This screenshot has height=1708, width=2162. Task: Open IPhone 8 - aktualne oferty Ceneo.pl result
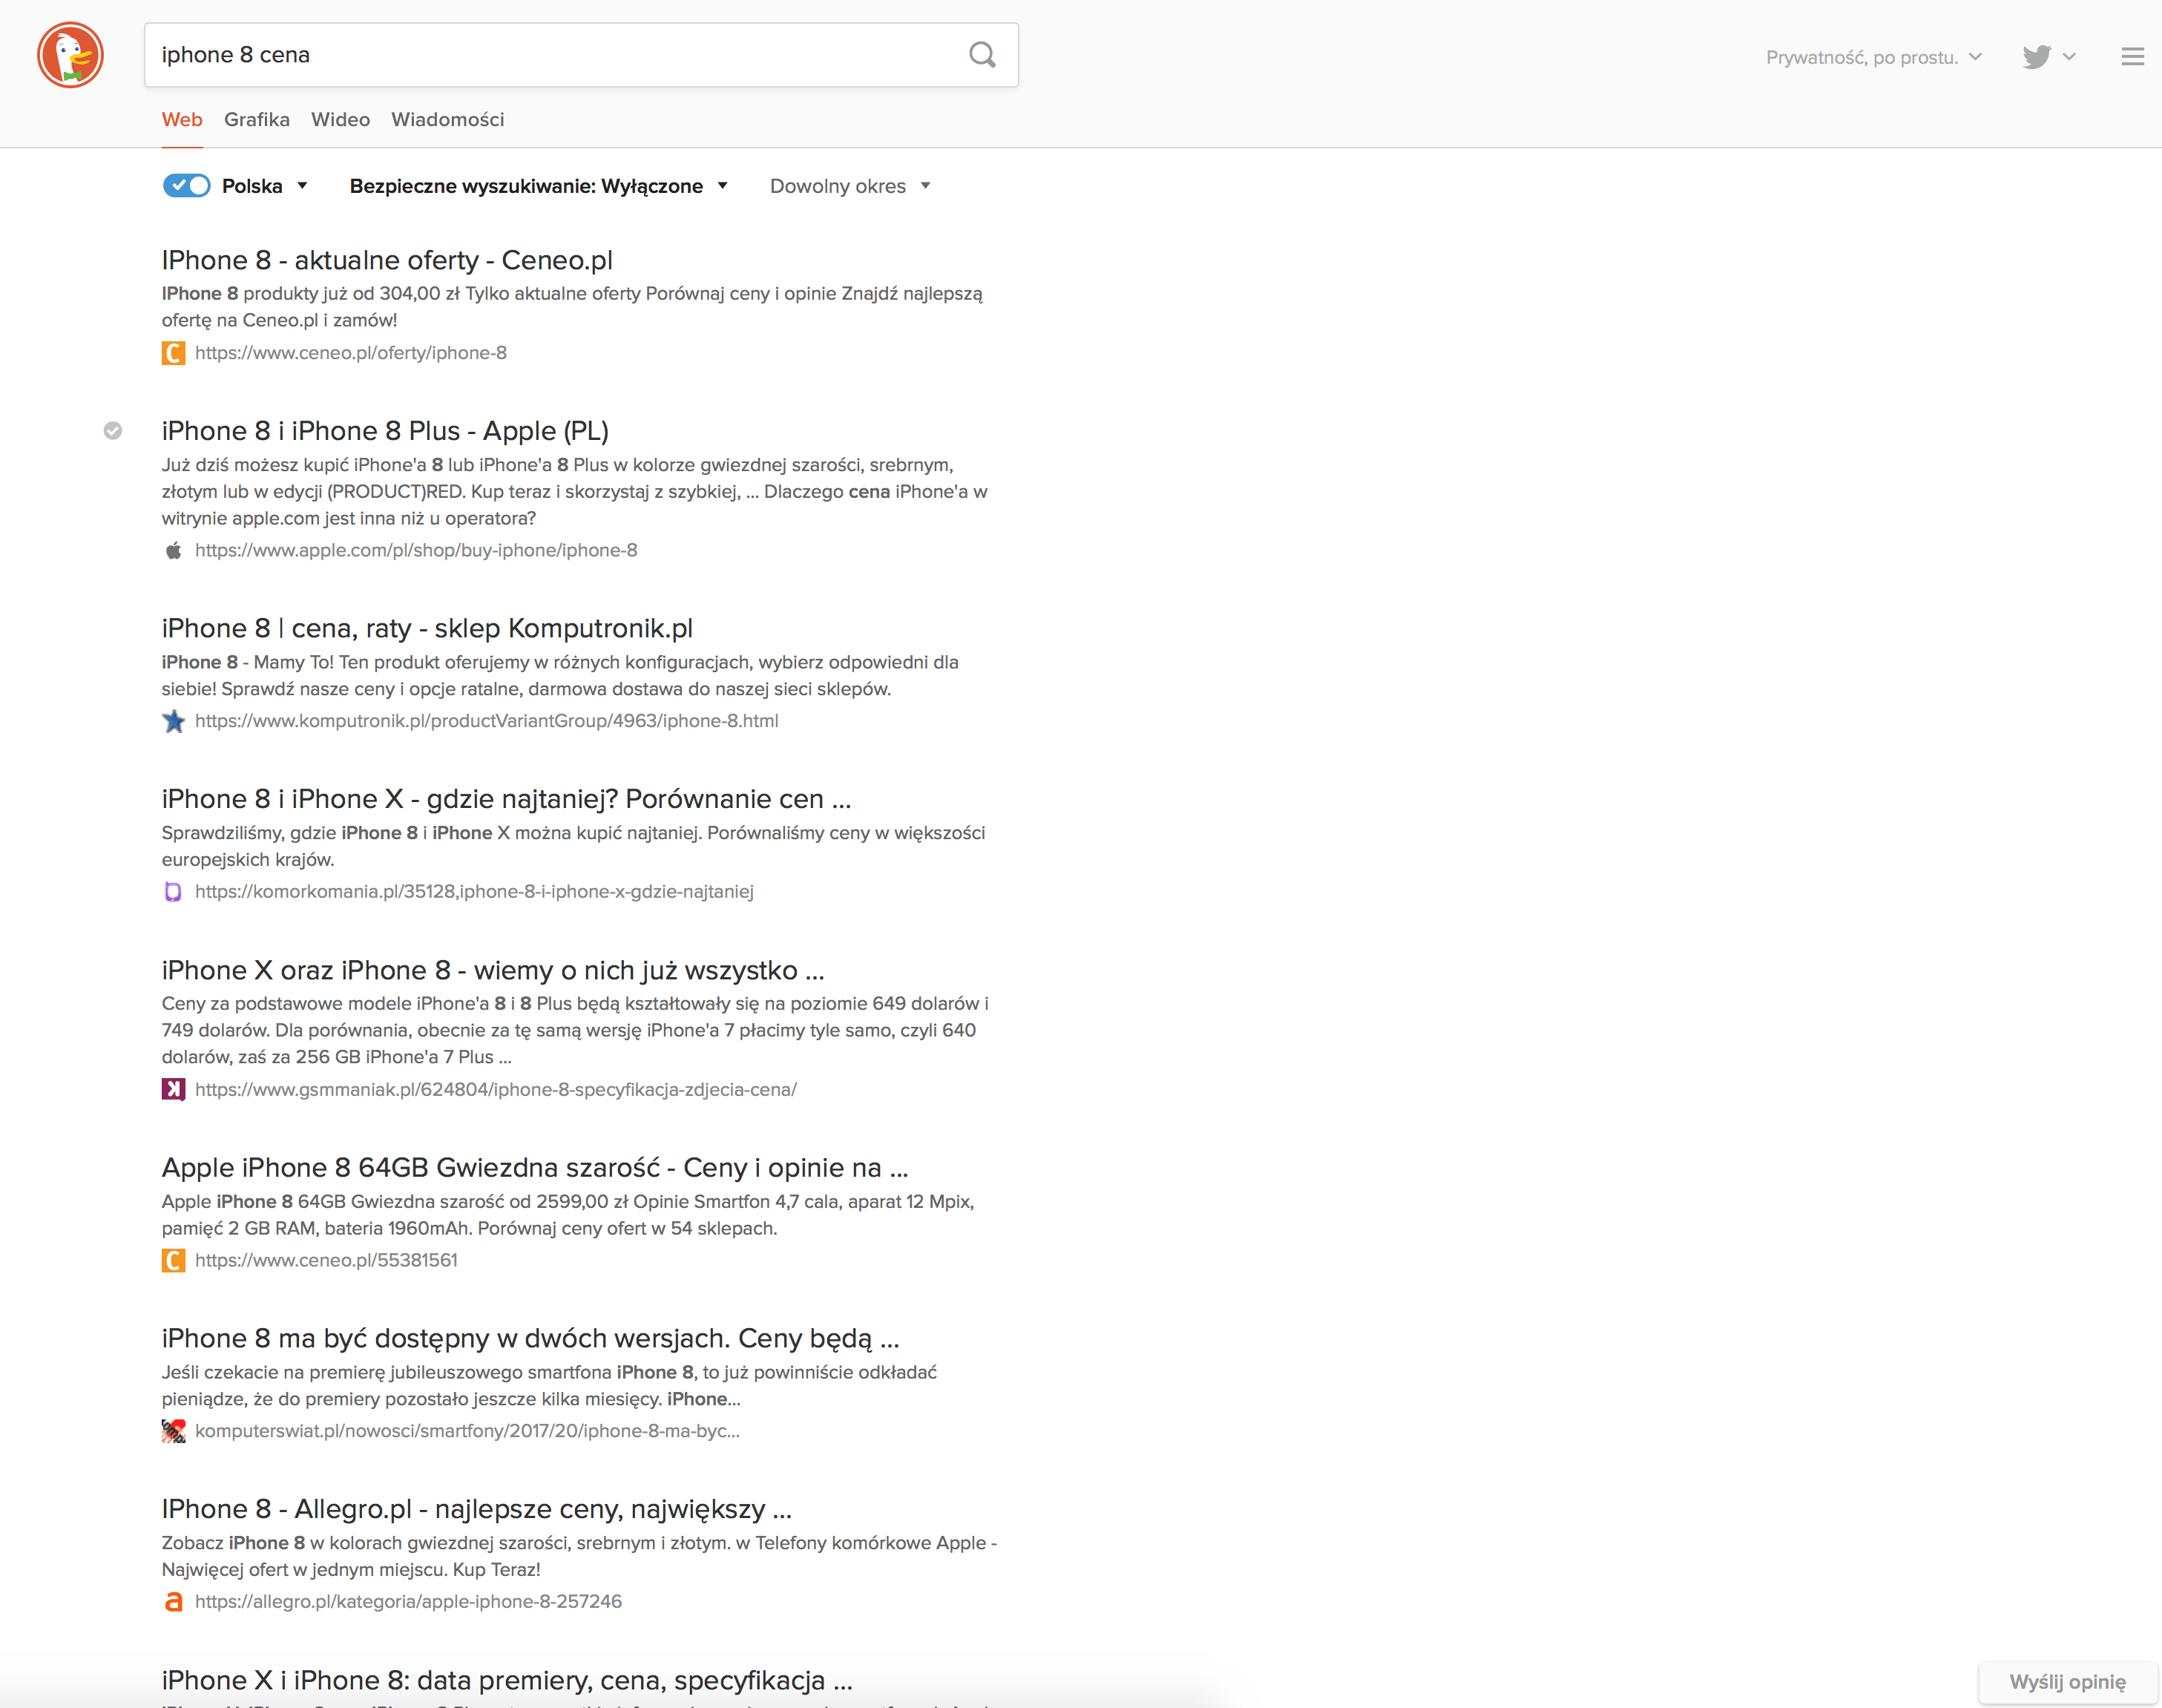tap(387, 260)
